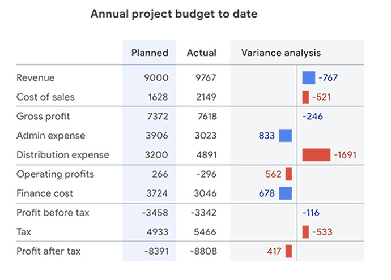
Task: Select the Distribution expense row label
Action: [x=62, y=155]
